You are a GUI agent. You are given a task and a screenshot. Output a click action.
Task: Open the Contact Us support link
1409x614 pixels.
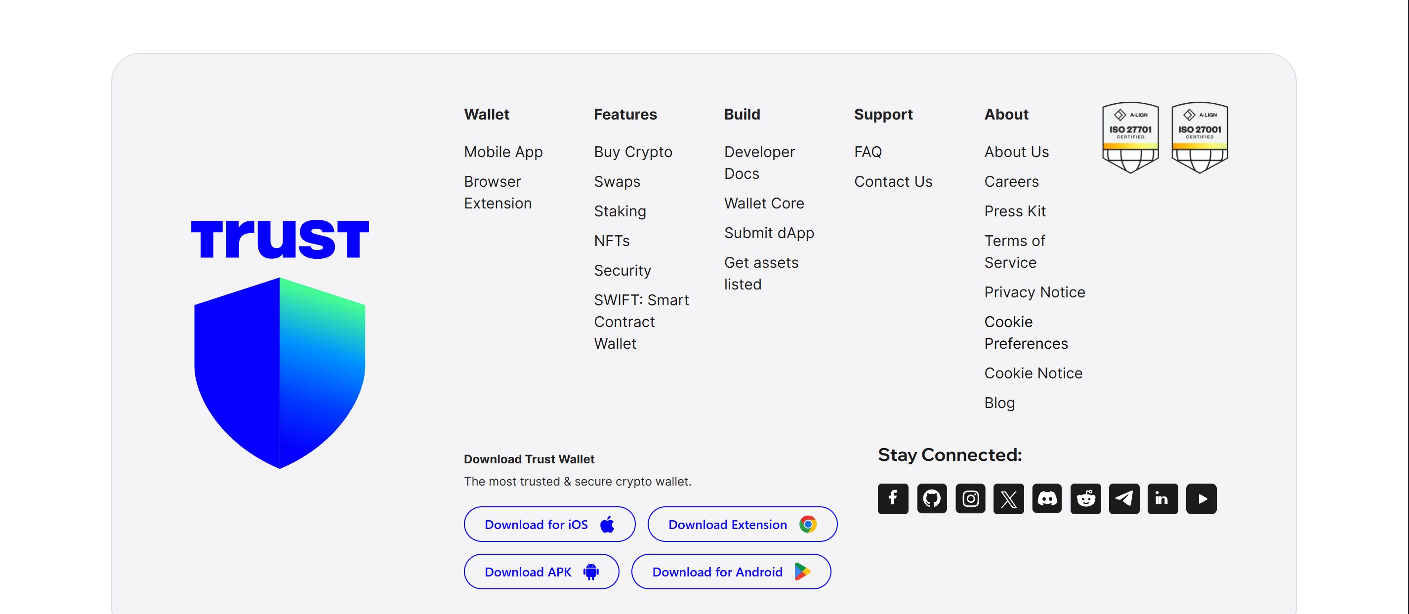[x=893, y=181]
